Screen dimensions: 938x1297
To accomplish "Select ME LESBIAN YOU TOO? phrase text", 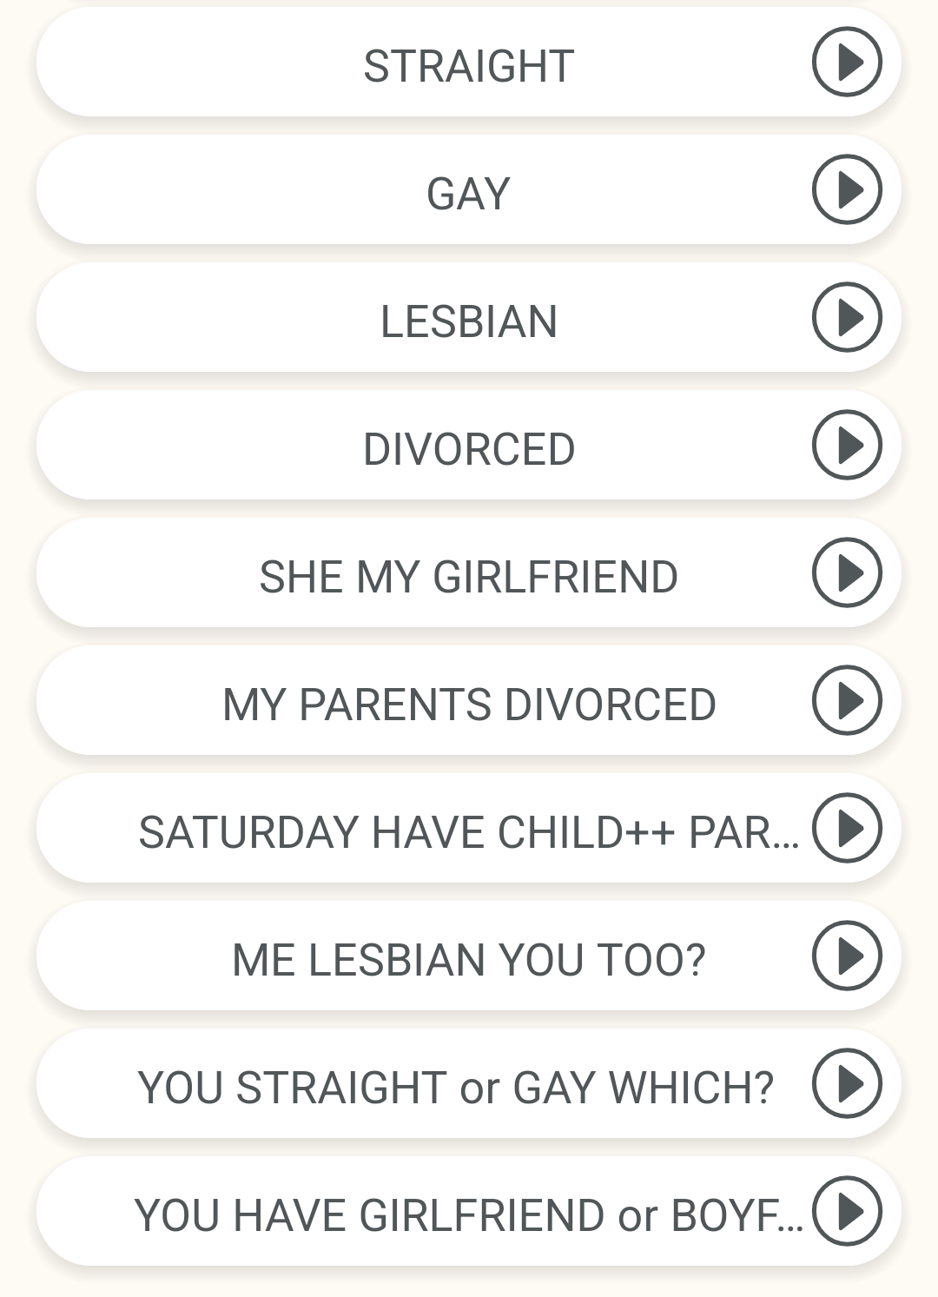I will click(x=468, y=960).
